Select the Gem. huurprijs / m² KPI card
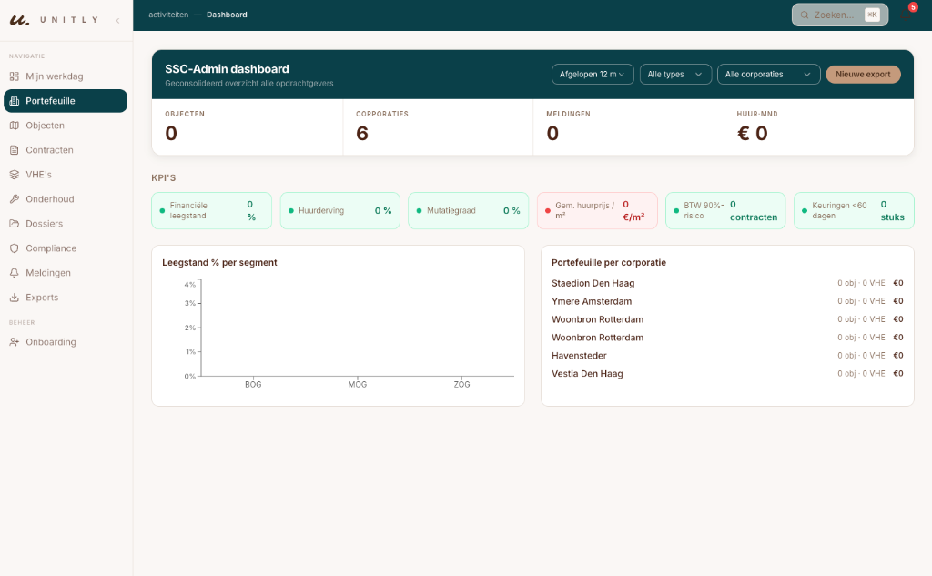This screenshot has height=576, width=932. [597, 210]
